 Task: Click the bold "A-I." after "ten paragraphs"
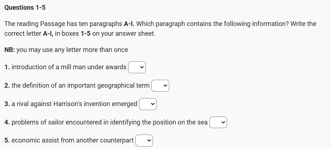130,24
